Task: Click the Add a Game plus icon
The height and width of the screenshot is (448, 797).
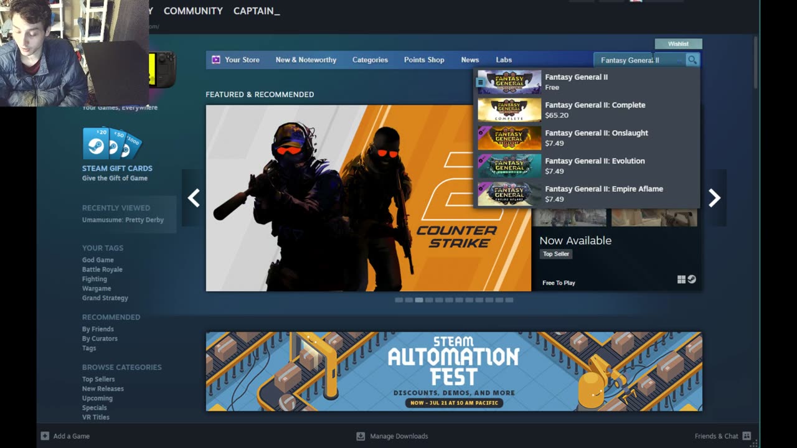Action: (45, 436)
